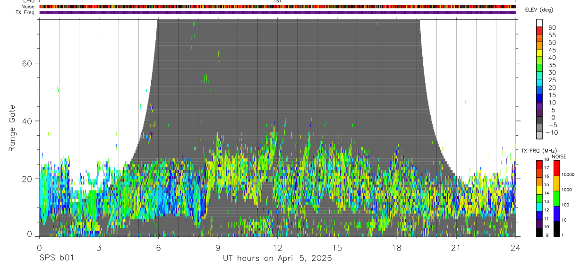Click the white top segment of ELEV color bar
The width and height of the screenshot is (580, 268).
[x=540, y=23]
